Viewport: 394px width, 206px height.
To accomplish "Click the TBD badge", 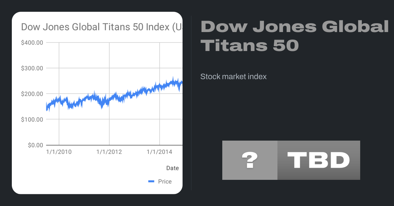I will (318, 160).
